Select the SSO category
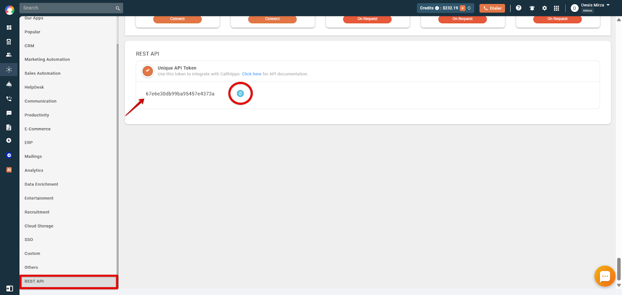The image size is (622, 295). tap(29, 240)
